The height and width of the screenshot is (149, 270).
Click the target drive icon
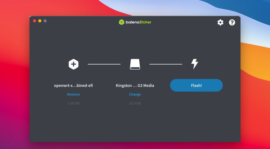click(135, 64)
